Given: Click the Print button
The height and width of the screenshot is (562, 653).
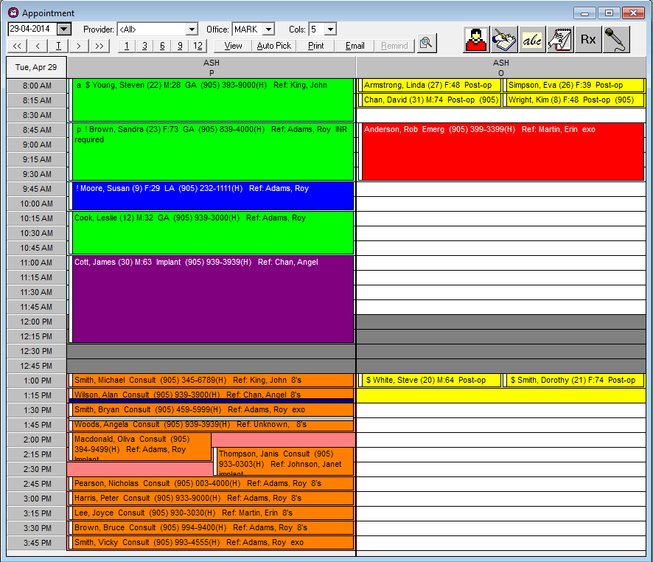Looking at the screenshot, I should [315, 46].
